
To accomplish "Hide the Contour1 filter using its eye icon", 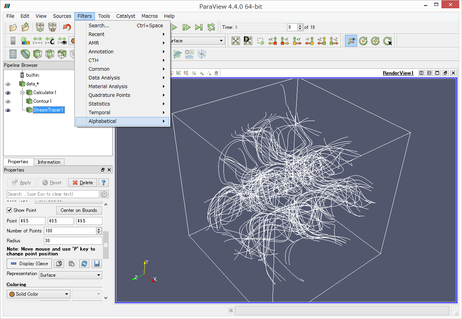I will (x=8, y=101).
